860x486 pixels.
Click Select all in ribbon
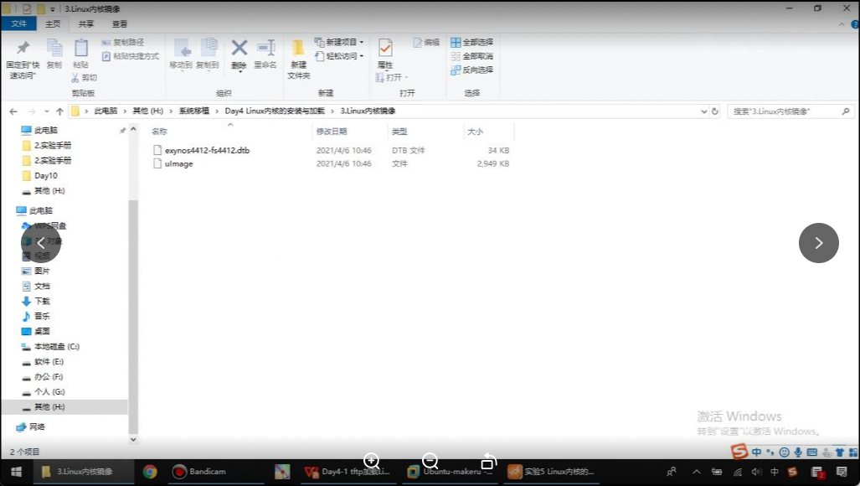click(471, 42)
